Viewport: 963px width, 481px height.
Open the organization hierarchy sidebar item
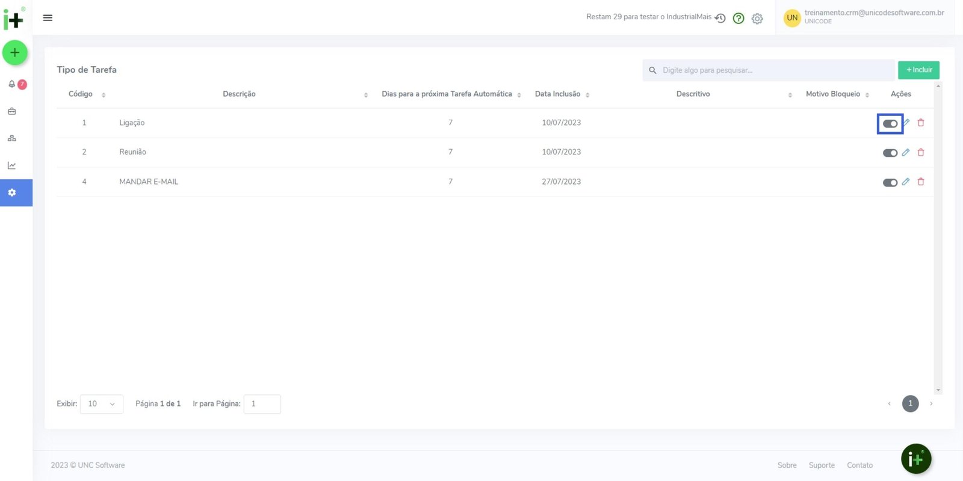[12, 138]
